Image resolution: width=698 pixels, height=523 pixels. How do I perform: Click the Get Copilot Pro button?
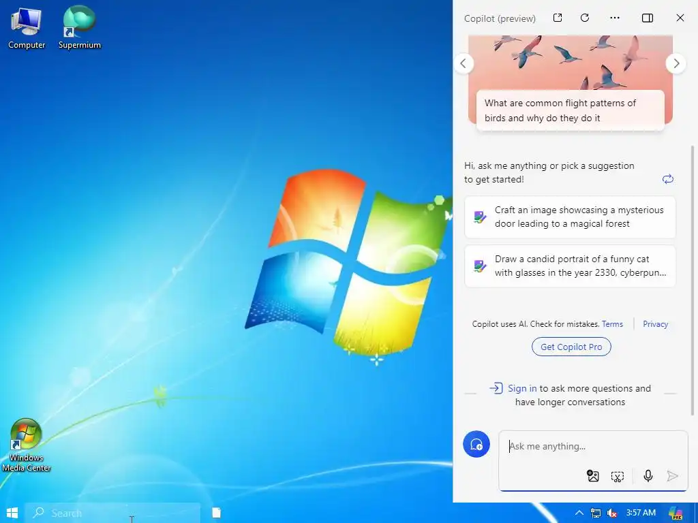click(x=571, y=347)
